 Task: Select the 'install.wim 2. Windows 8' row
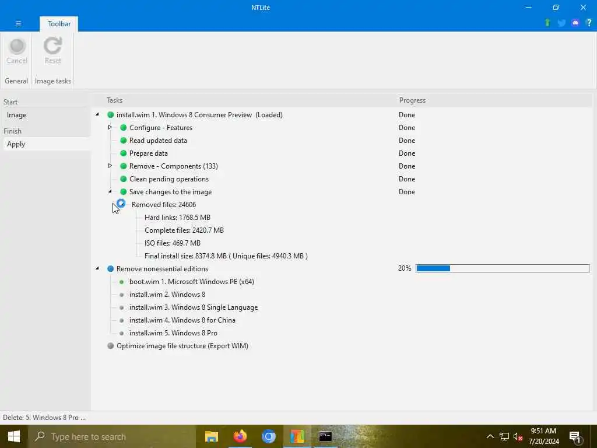point(167,295)
